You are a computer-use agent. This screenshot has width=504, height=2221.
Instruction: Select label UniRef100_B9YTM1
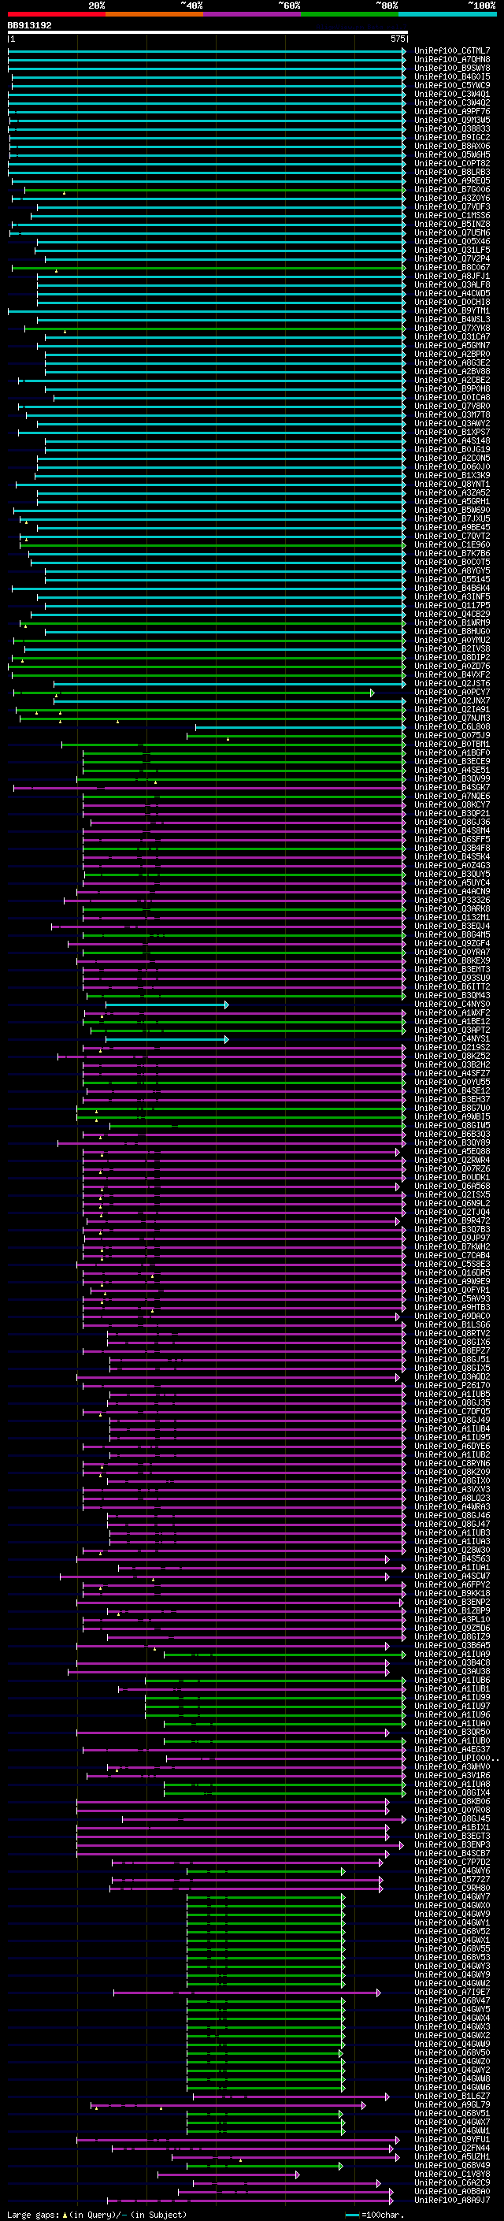point(451,310)
